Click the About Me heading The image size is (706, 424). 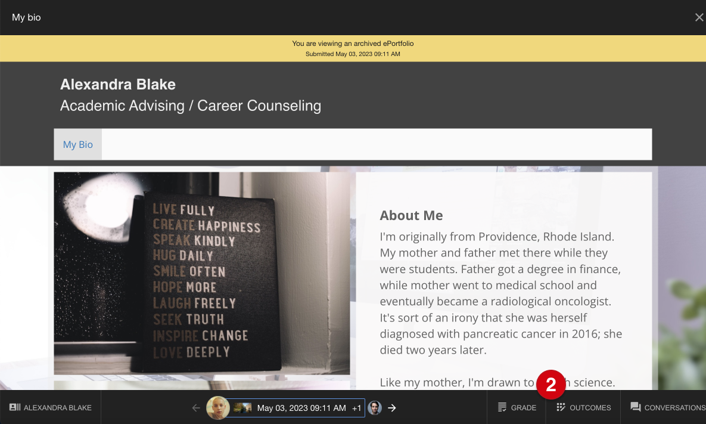[411, 215]
